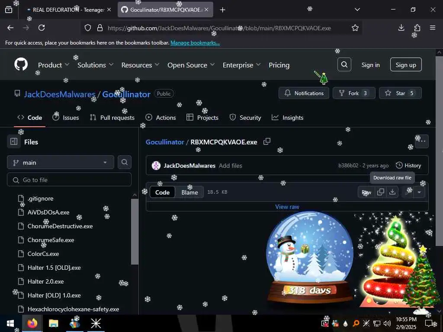
Task: Open the Pricing link
Action: 279,65
